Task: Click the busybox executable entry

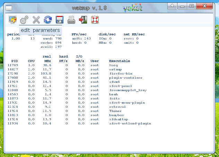Action: pyautogui.click(x=116, y=115)
